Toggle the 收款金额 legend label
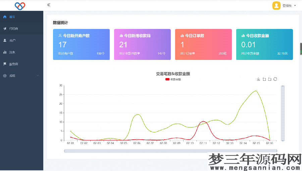 (x=175, y=79)
